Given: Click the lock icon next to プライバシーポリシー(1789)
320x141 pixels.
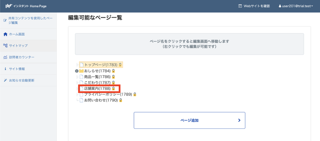Looking at the screenshot, I should pyautogui.click(x=135, y=94).
